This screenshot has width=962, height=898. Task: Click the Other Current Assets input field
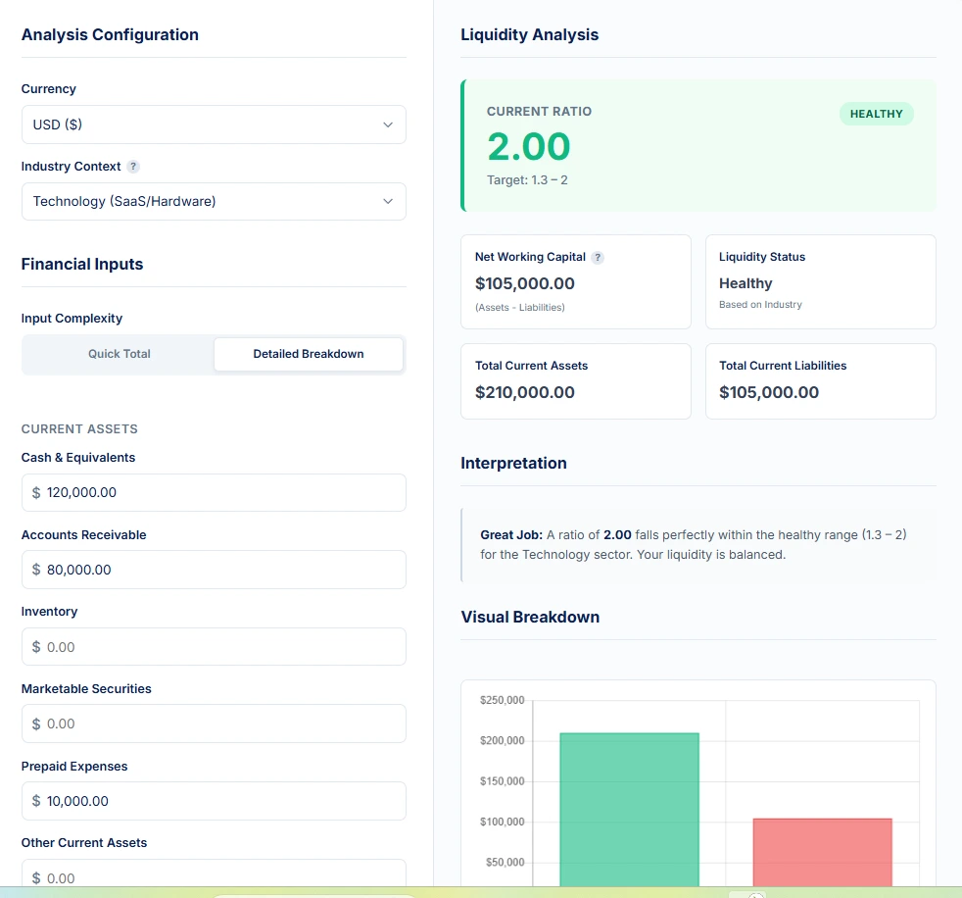pyautogui.click(x=214, y=875)
